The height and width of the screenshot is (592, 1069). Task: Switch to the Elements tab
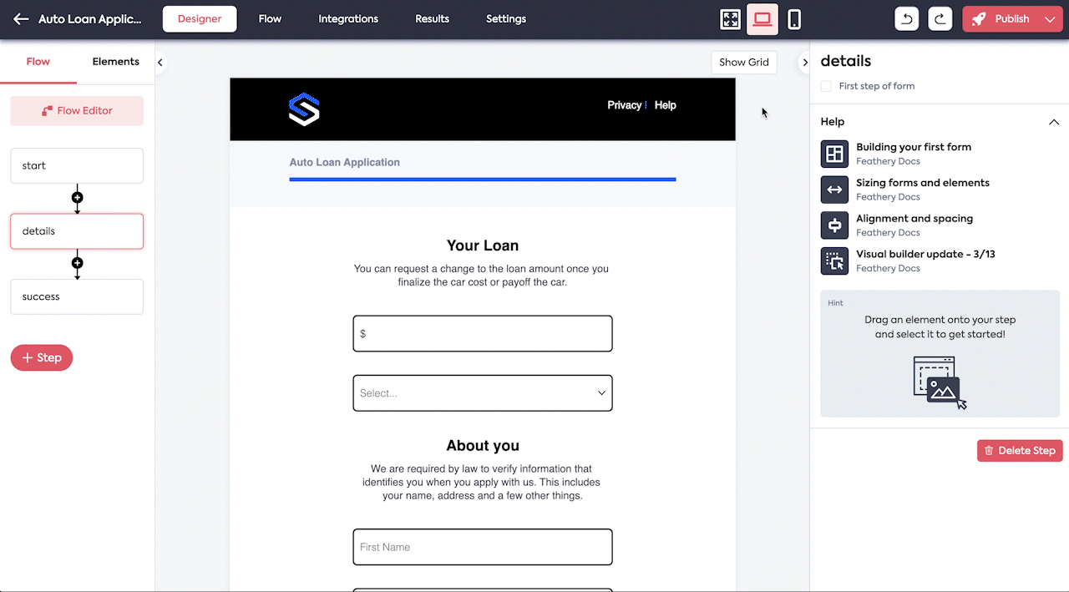tap(115, 62)
